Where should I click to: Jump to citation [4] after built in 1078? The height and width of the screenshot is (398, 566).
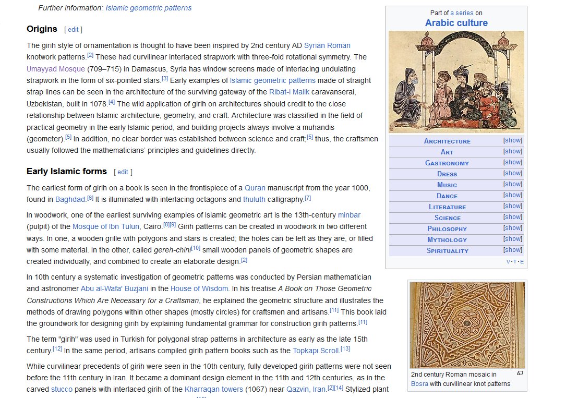click(x=112, y=102)
